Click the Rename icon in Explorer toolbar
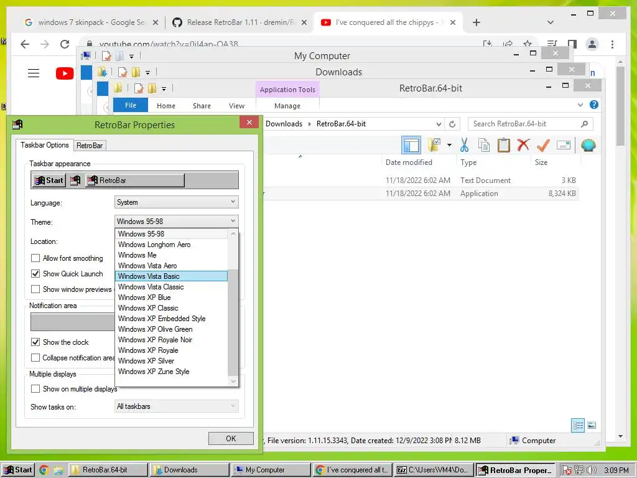The height and width of the screenshot is (478, 637). point(564,145)
